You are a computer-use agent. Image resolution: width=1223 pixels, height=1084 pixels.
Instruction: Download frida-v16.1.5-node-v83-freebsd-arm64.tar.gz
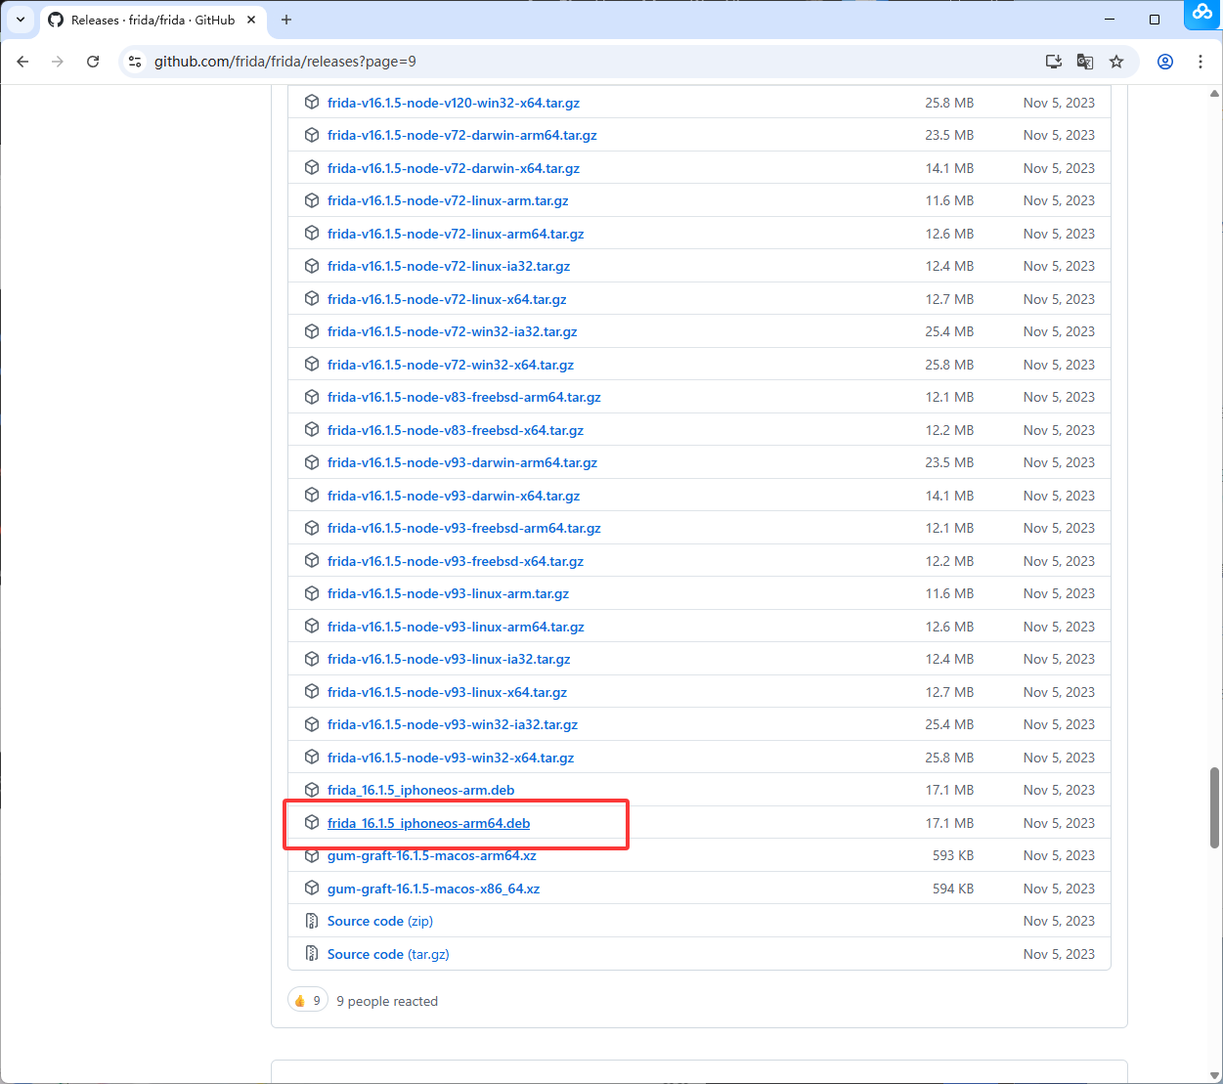pos(464,397)
